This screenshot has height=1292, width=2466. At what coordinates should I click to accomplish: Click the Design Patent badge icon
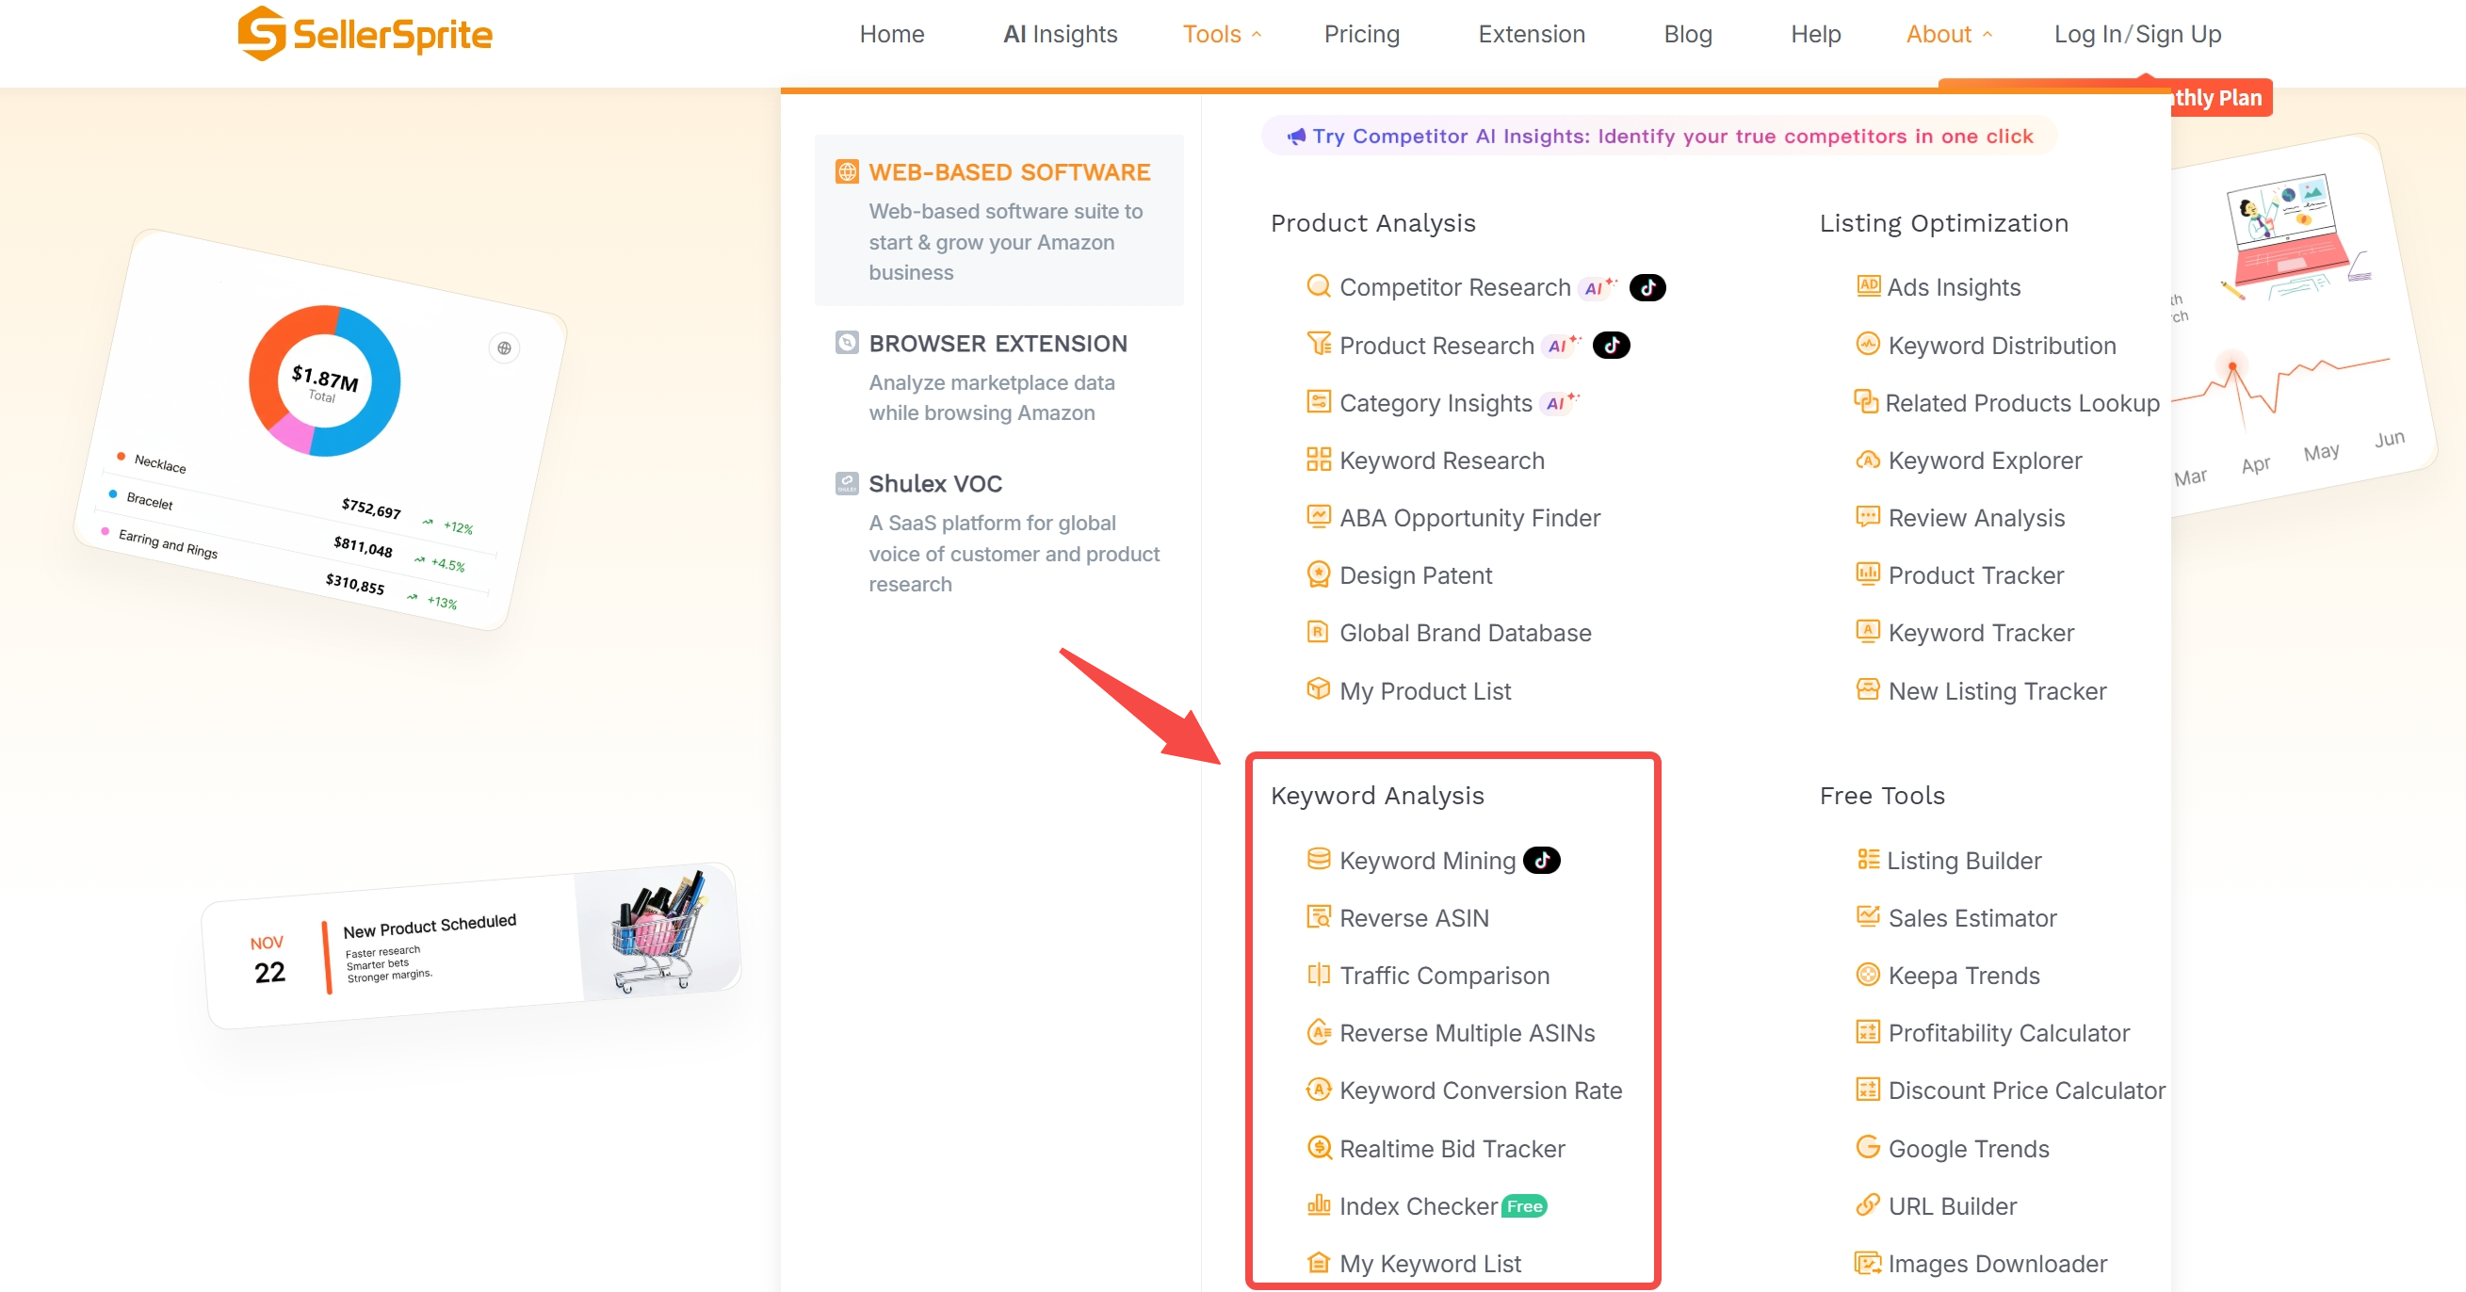pos(1318,574)
